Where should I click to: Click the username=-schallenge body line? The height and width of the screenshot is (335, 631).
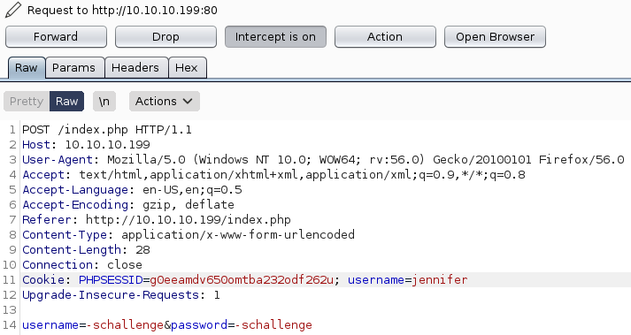[167, 325]
